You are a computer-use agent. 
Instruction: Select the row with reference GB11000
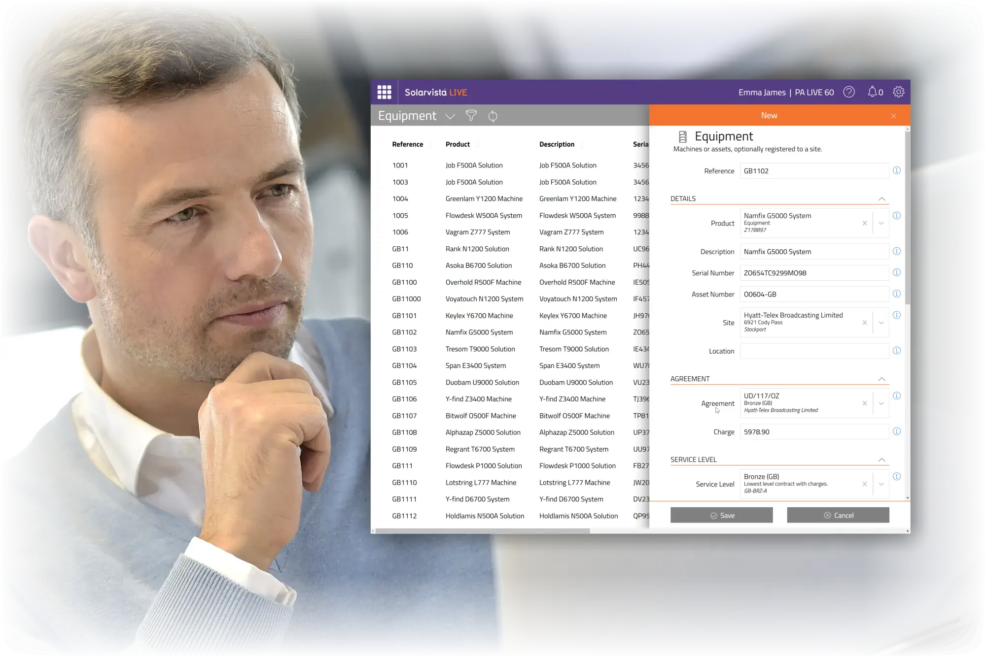510,299
